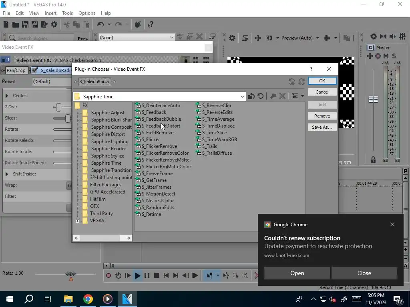The width and height of the screenshot is (410, 307).
Task: Click the Play button
Action: click(138, 275)
